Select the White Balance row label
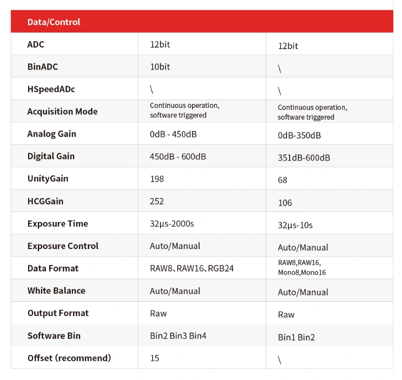 click(56, 290)
